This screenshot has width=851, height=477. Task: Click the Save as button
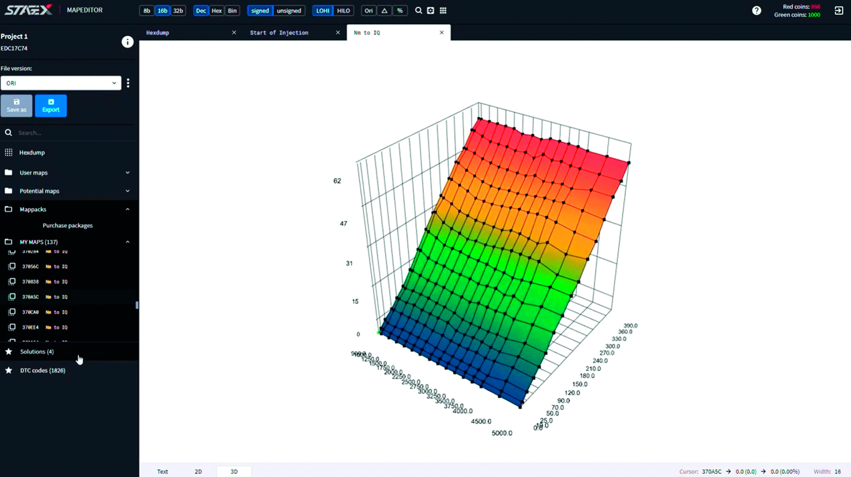coord(16,106)
